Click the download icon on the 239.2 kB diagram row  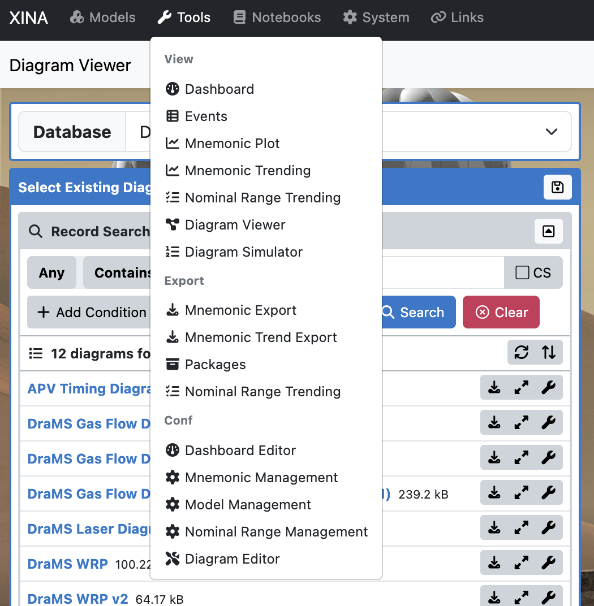(494, 493)
